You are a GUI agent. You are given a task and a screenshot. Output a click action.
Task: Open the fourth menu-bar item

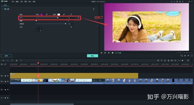(x=26, y=2)
